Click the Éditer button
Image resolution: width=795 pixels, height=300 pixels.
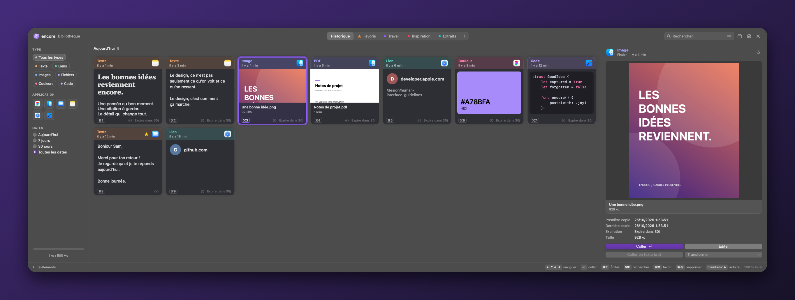(723, 247)
